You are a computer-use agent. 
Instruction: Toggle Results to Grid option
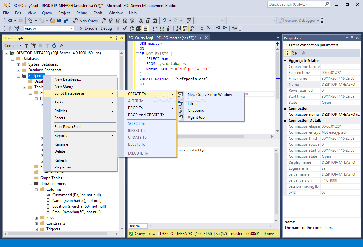(x=185, y=28)
